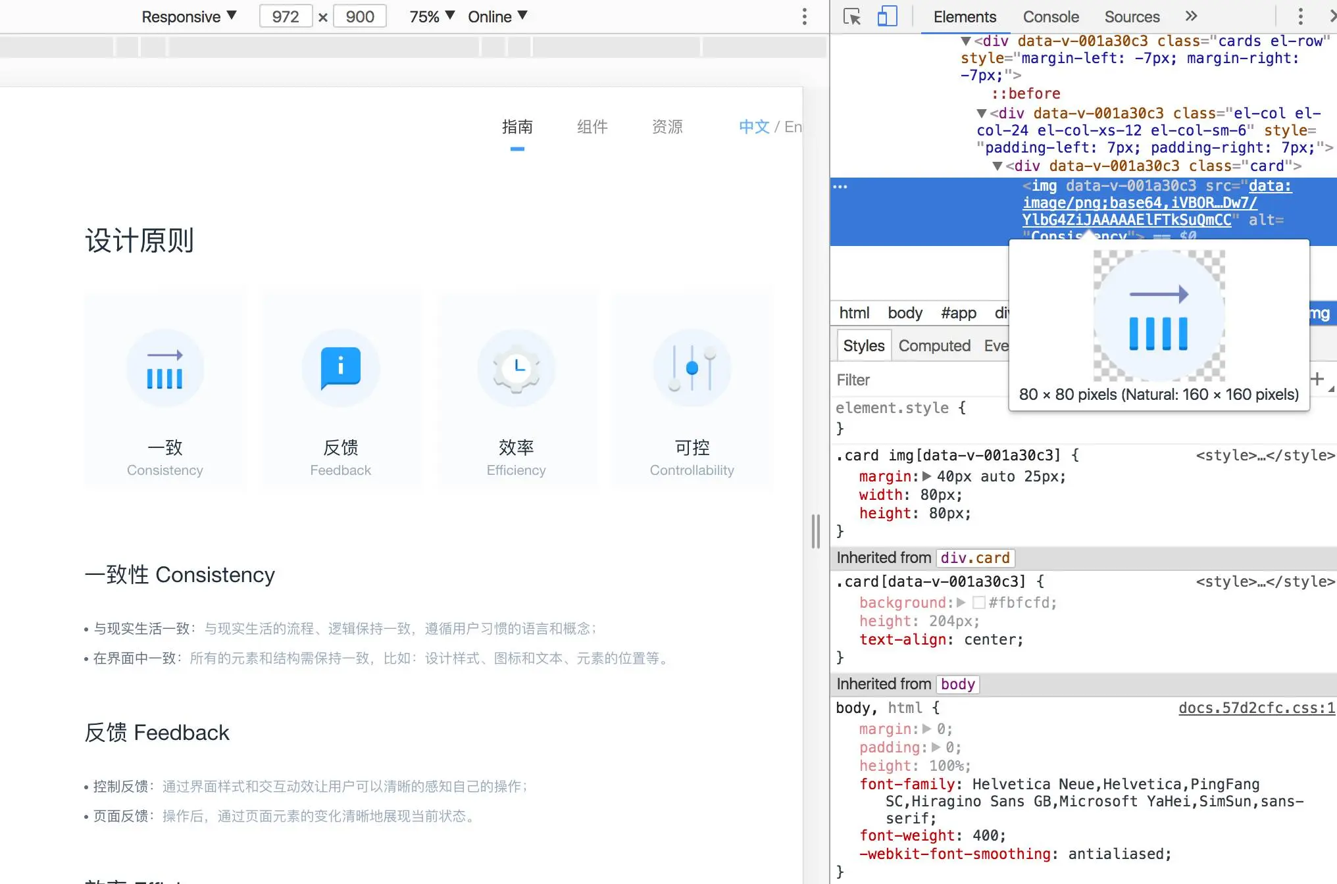The image size is (1337, 884).
Task: Click the #fbfcfd background color swatch
Action: pyautogui.click(x=979, y=602)
